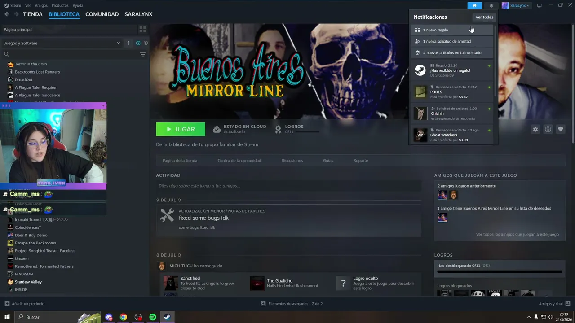Open the announcements megaphone button
The image size is (575, 323).
click(474, 5)
